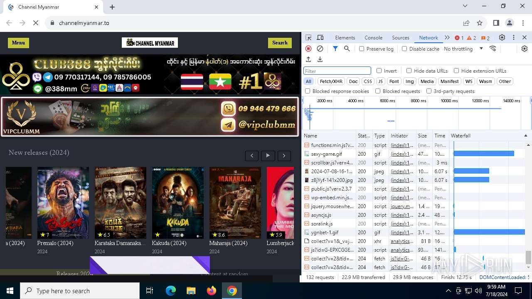Export the HAR via the download arrow

320,59
